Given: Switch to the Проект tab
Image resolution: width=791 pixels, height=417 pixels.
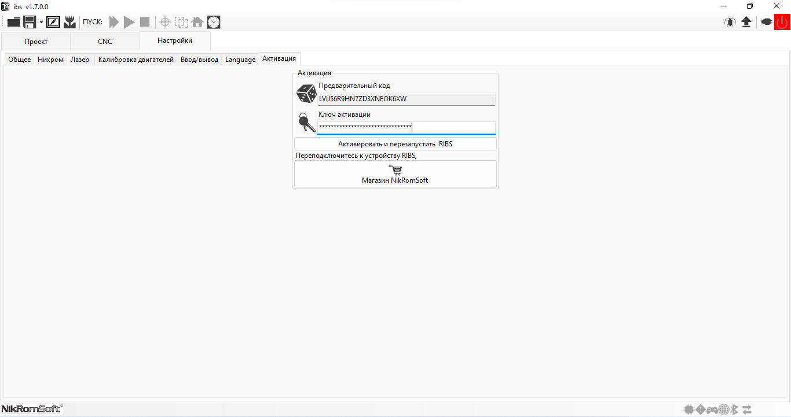Looking at the screenshot, I should click(x=36, y=42).
